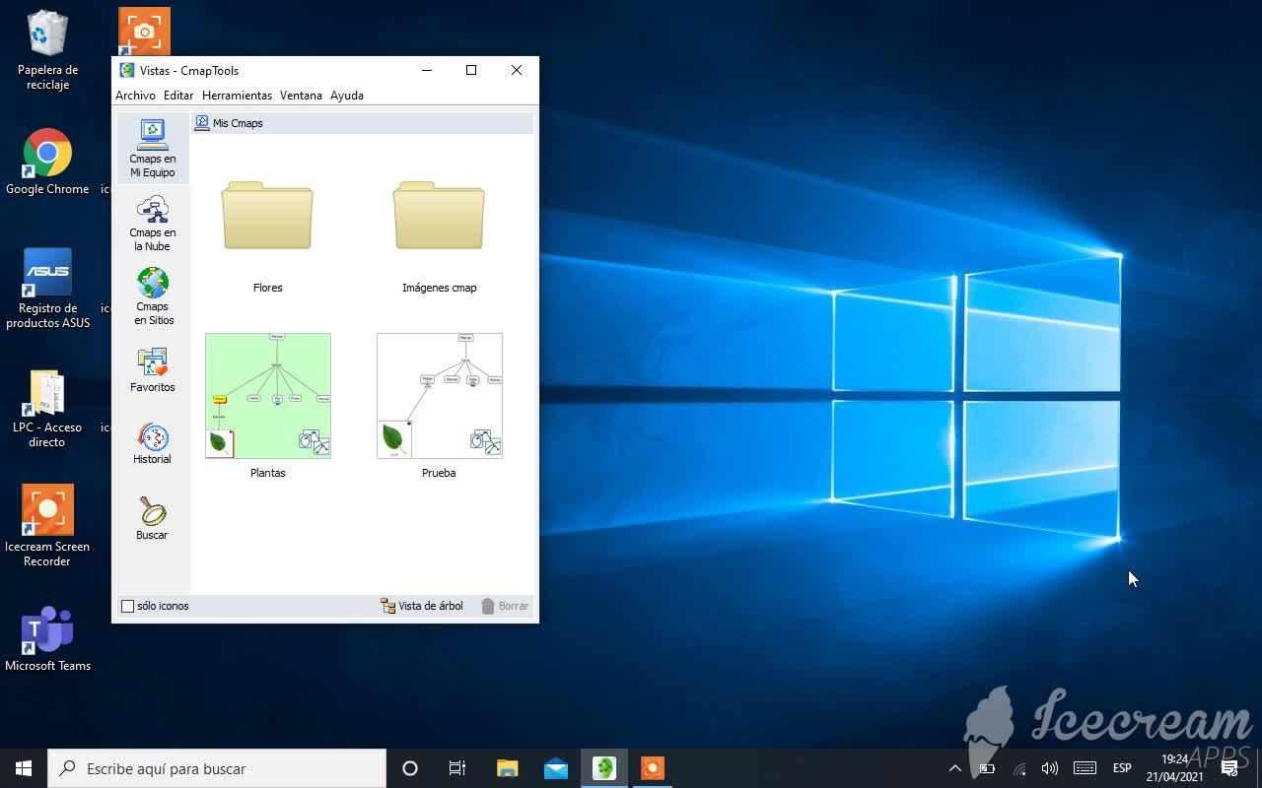Open the Editar menu
Screen dimensions: 1262x788
tap(178, 96)
